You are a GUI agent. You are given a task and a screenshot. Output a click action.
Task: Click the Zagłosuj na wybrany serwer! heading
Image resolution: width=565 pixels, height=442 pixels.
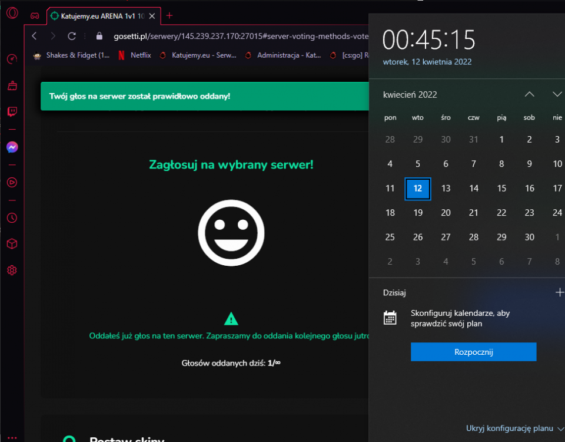(x=231, y=165)
